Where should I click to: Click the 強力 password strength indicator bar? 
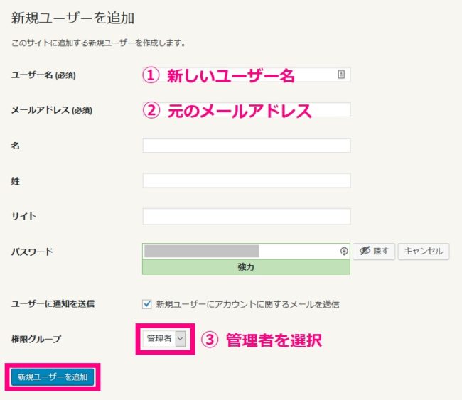click(x=246, y=267)
